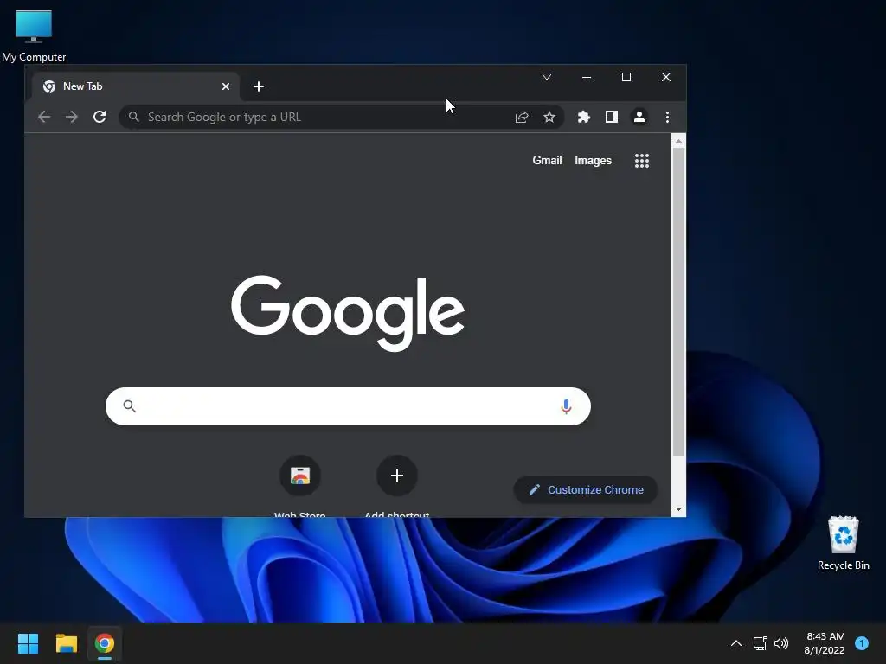Click the scrollbar up arrow
The height and width of the screenshot is (664, 886).
[678, 141]
